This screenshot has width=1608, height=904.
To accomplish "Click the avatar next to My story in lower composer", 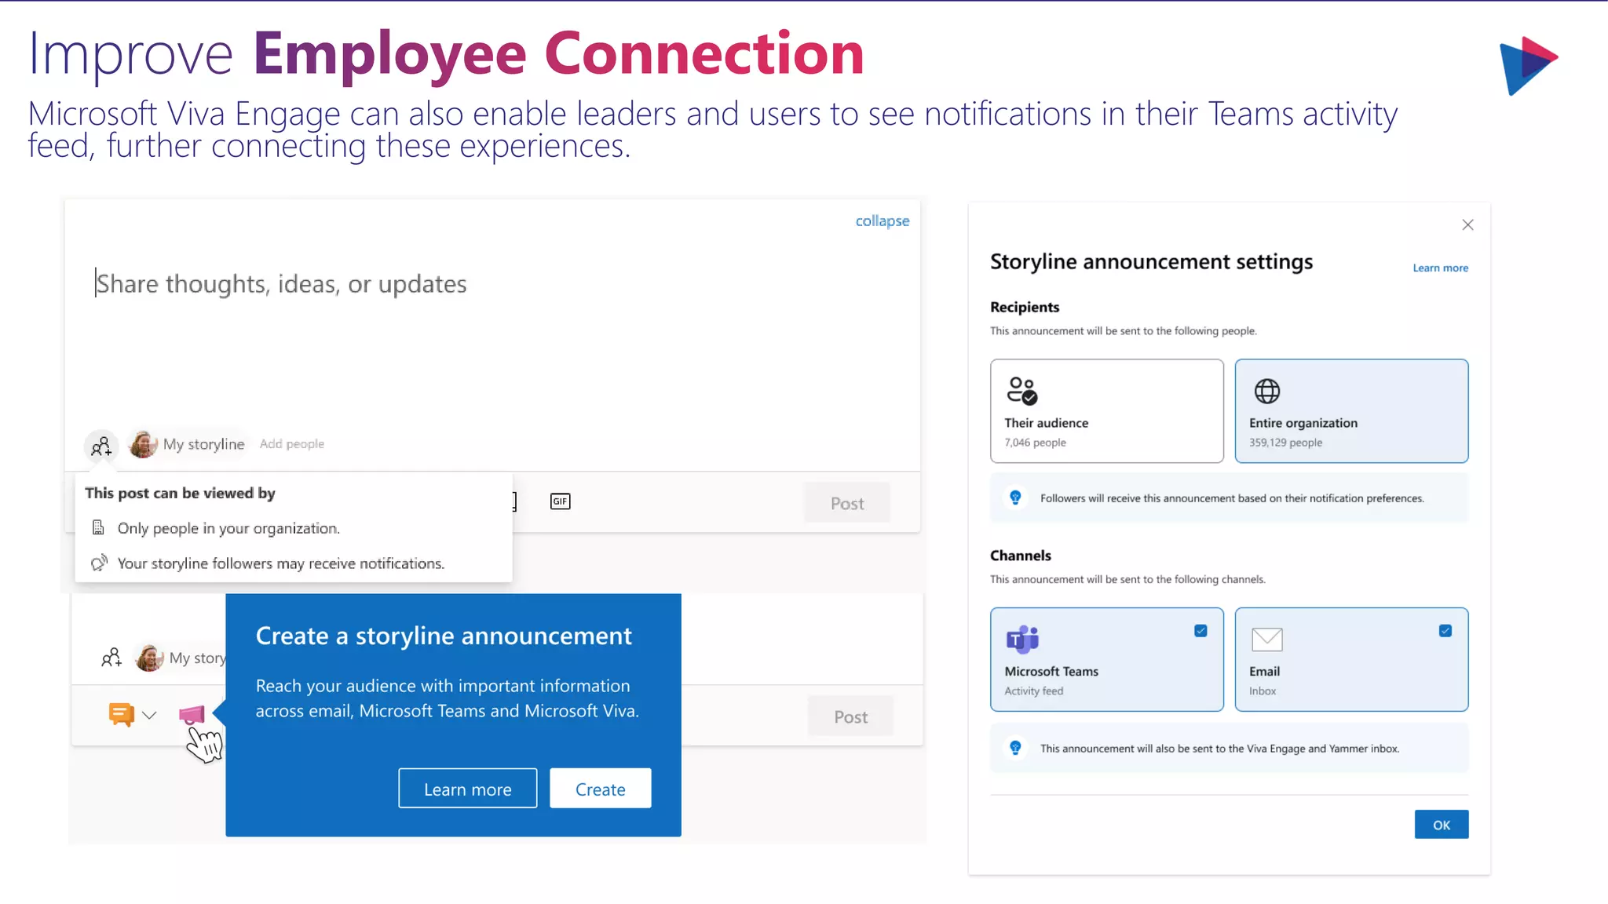I will point(149,658).
